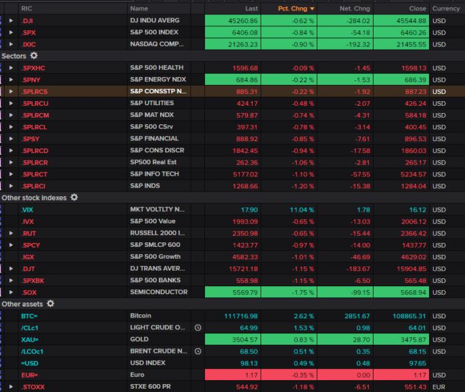Expand the .SPXBK row

[11, 280]
